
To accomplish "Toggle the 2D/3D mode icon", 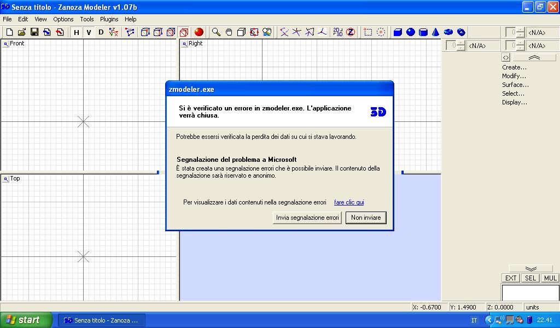I will tap(338, 32).
